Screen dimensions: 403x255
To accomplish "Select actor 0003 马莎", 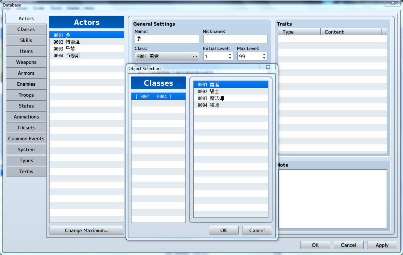I will click(x=87, y=49).
